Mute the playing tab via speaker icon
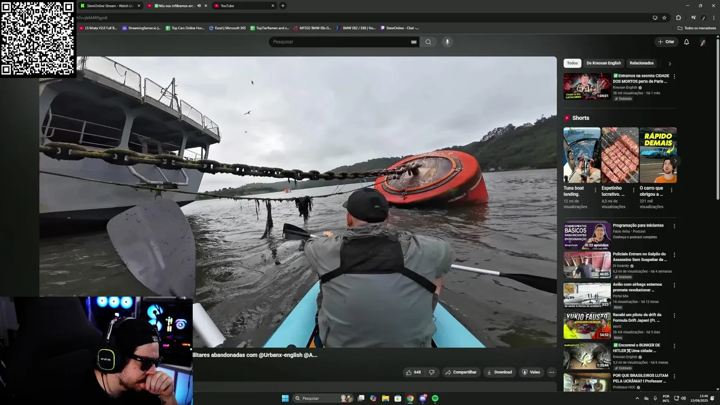 [x=199, y=6]
